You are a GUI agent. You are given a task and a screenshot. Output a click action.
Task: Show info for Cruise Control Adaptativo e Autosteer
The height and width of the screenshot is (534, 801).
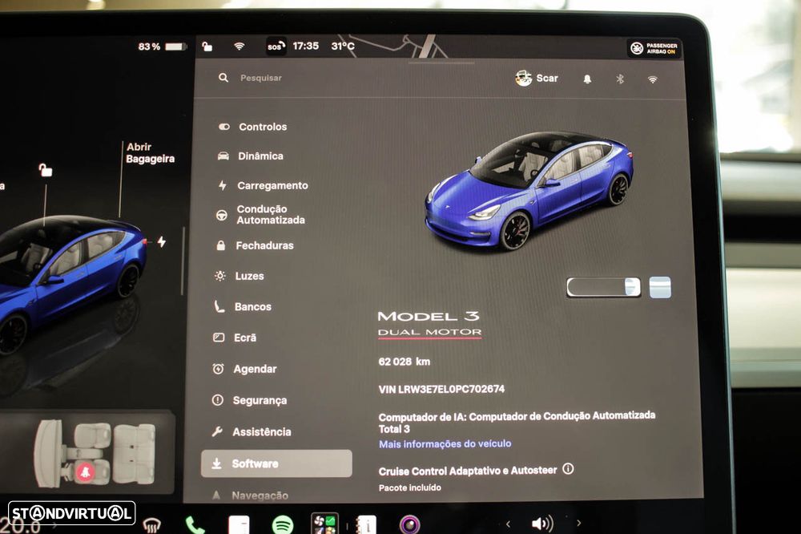coord(568,468)
